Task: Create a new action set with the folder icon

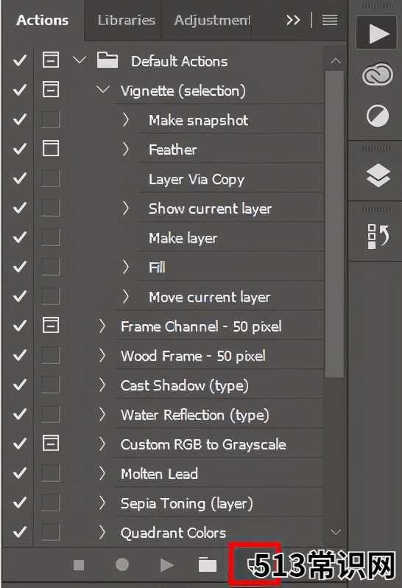Action: (x=208, y=564)
